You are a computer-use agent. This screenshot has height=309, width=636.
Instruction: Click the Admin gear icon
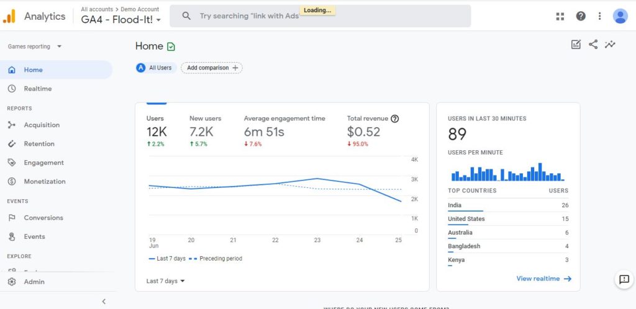click(x=12, y=282)
